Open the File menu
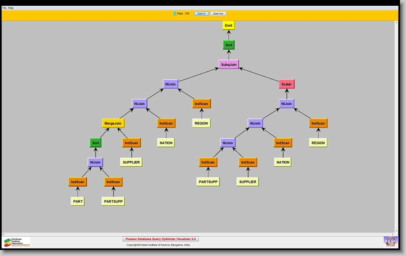The image size is (406, 256). tap(4, 8)
